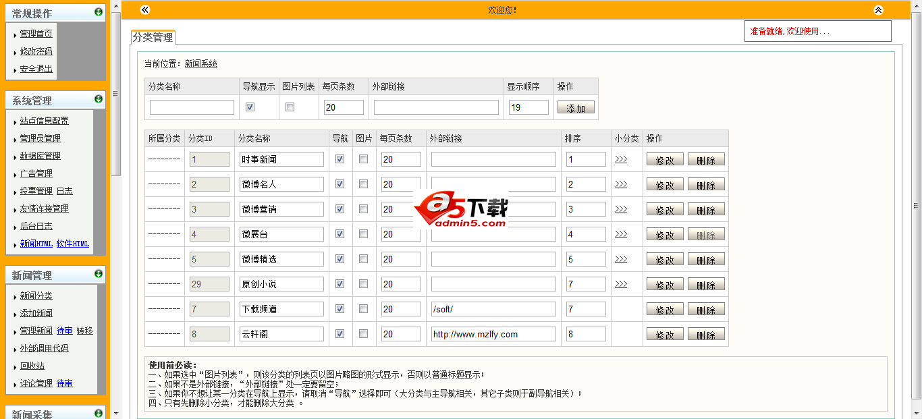
Task: Collapse the 新闻管理 panel arrow icon
Action: (99, 274)
